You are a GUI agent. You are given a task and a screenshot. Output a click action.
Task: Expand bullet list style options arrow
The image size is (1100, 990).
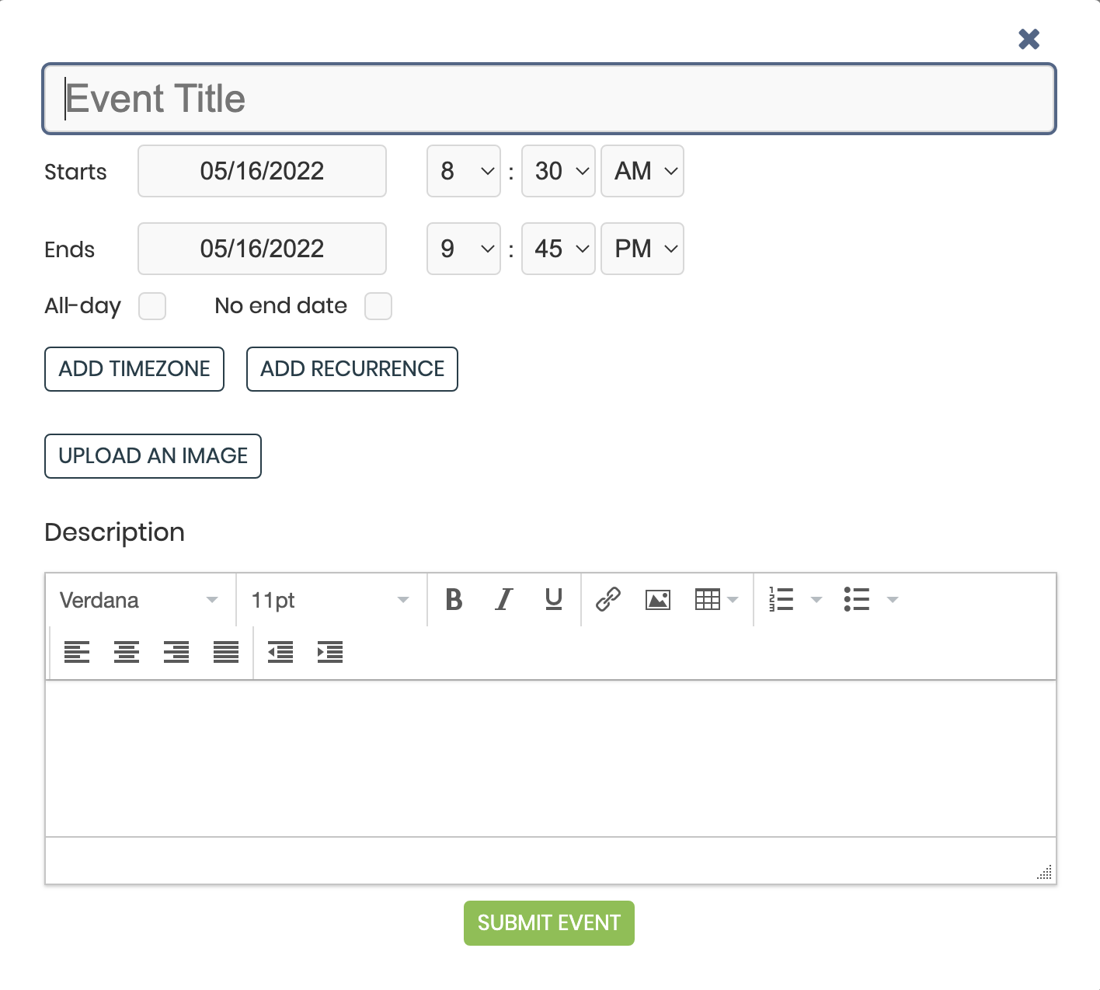pyautogui.click(x=893, y=600)
